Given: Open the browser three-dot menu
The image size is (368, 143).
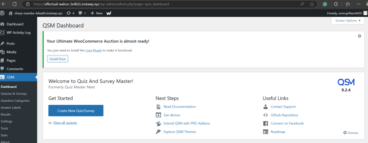Looking at the screenshot, I should tap(358, 4).
